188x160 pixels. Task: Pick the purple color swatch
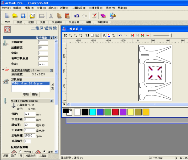[x=123, y=112]
